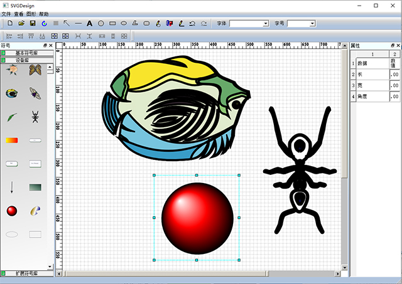This screenshot has width=402, height=284.
Task: Open the 文件 menu
Action: [6, 13]
